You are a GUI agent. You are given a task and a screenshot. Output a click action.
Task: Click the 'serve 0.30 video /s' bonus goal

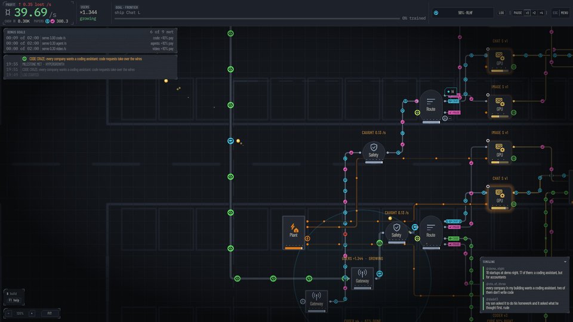click(x=90, y=48)
